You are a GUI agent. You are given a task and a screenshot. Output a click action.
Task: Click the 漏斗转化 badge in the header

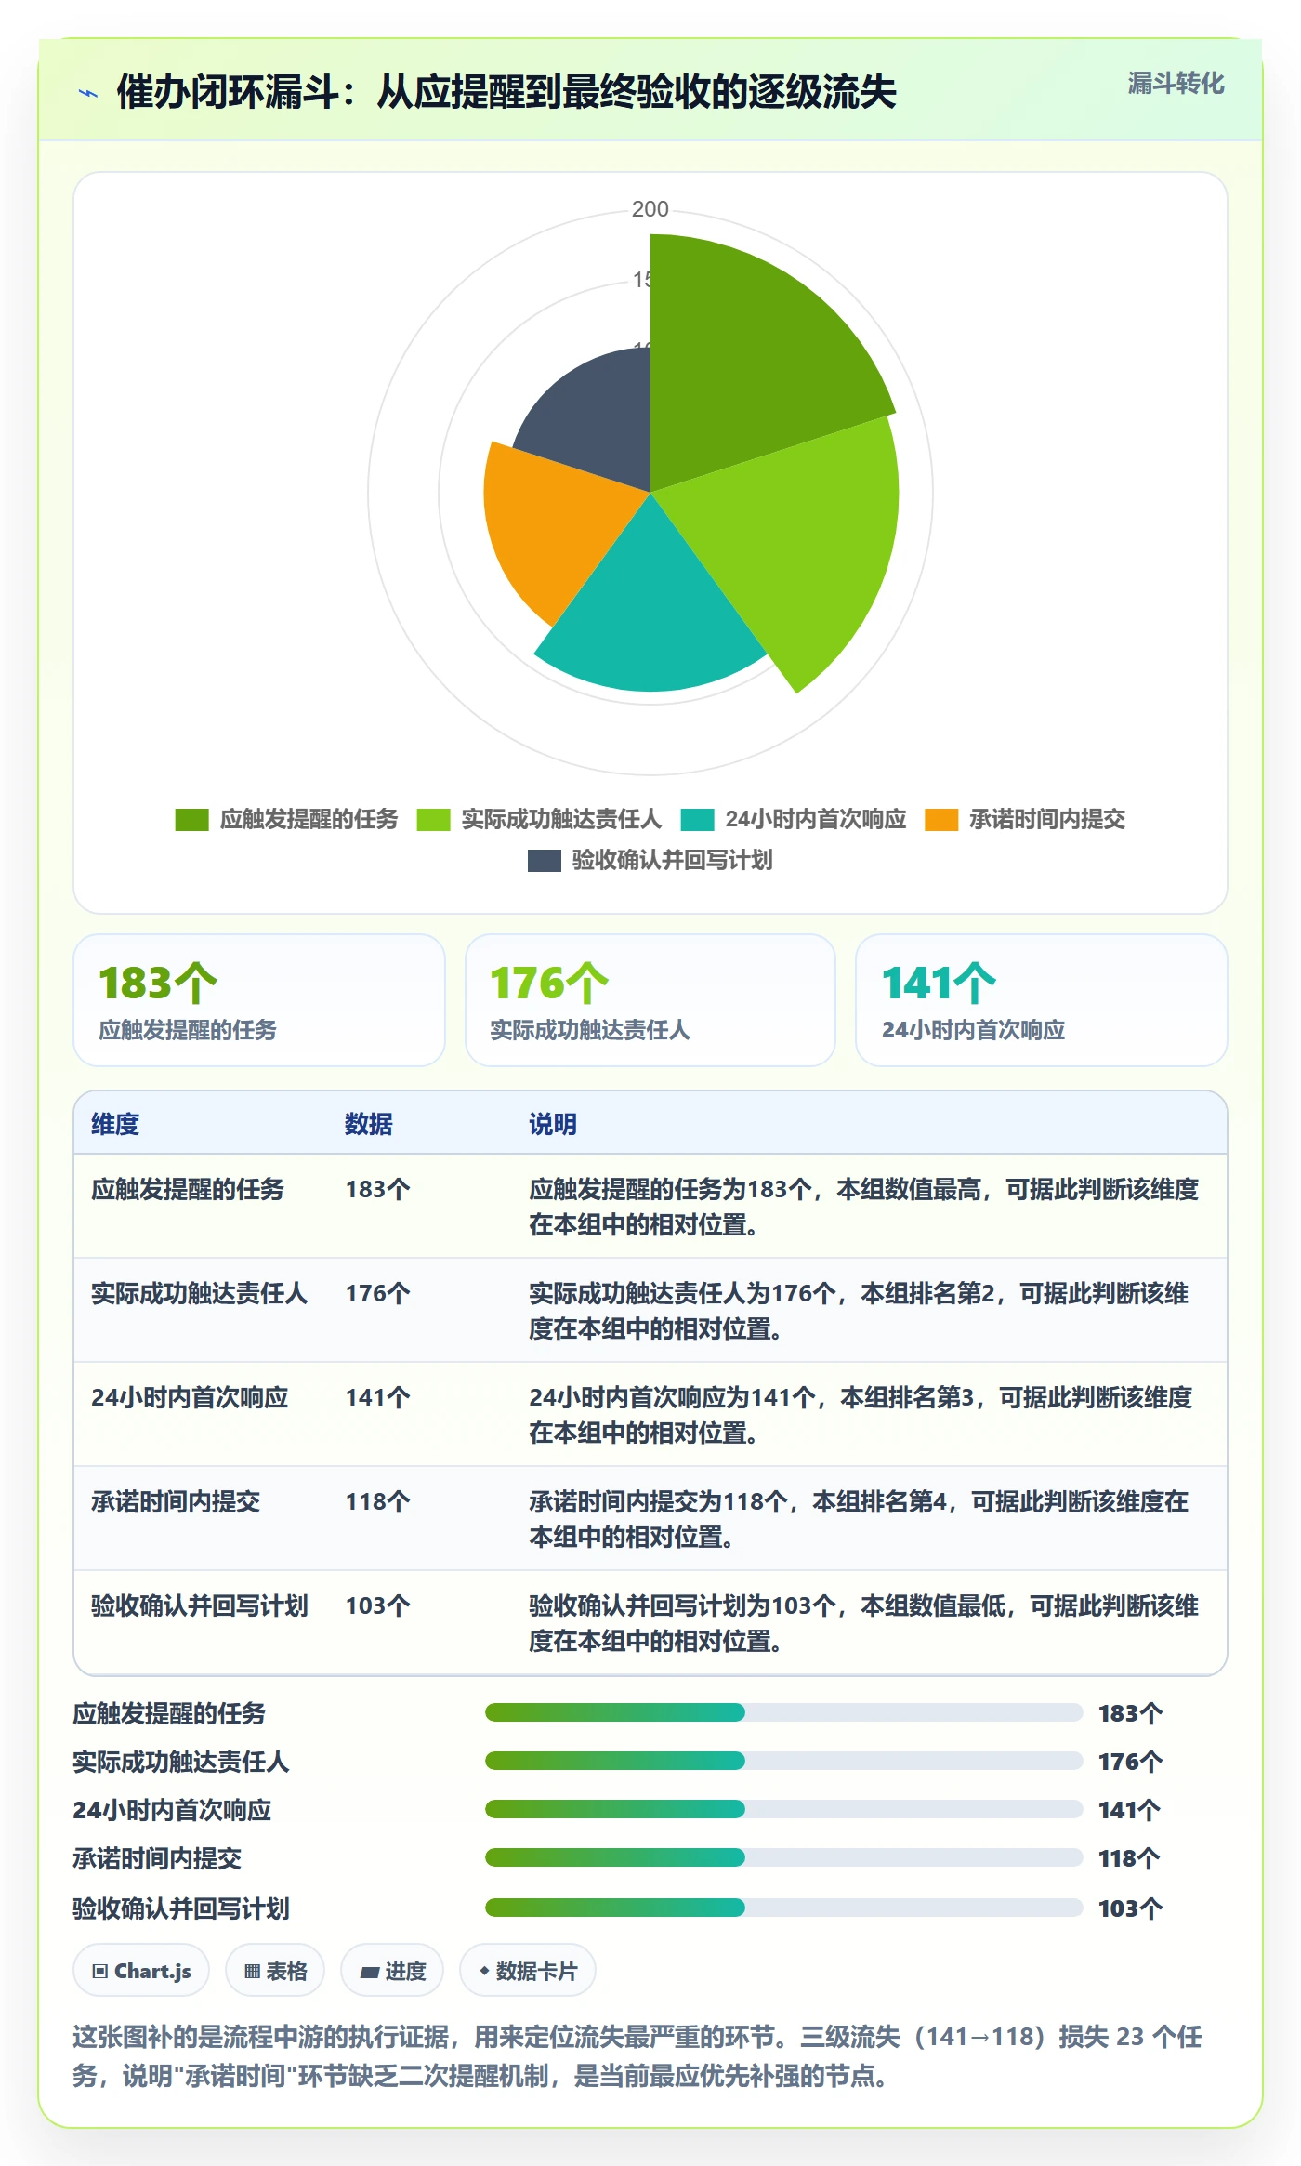1176,84
